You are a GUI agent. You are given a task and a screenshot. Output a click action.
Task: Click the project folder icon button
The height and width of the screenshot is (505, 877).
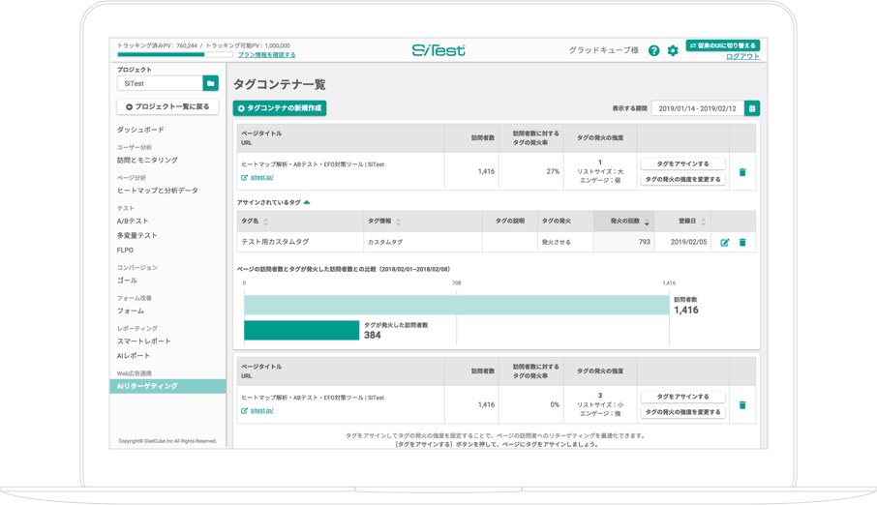(x=210, y=83)
